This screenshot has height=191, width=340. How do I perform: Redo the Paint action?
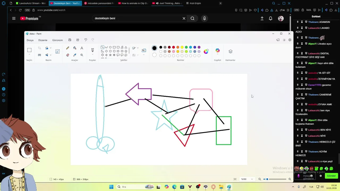coord(93,40)
